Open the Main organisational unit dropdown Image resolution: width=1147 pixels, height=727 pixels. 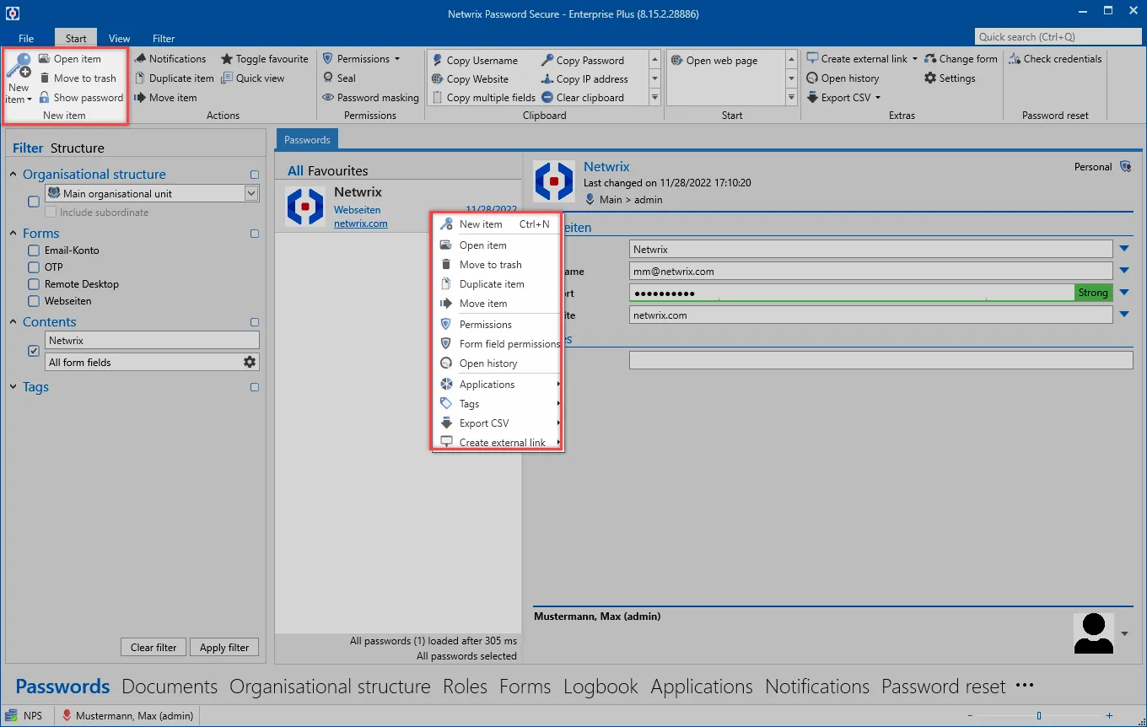(x=250, y=193)
